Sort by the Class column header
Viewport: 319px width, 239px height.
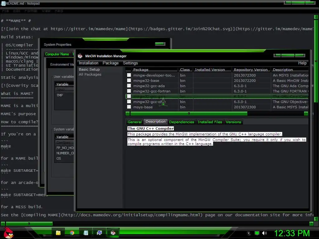[x=185, y=70]
